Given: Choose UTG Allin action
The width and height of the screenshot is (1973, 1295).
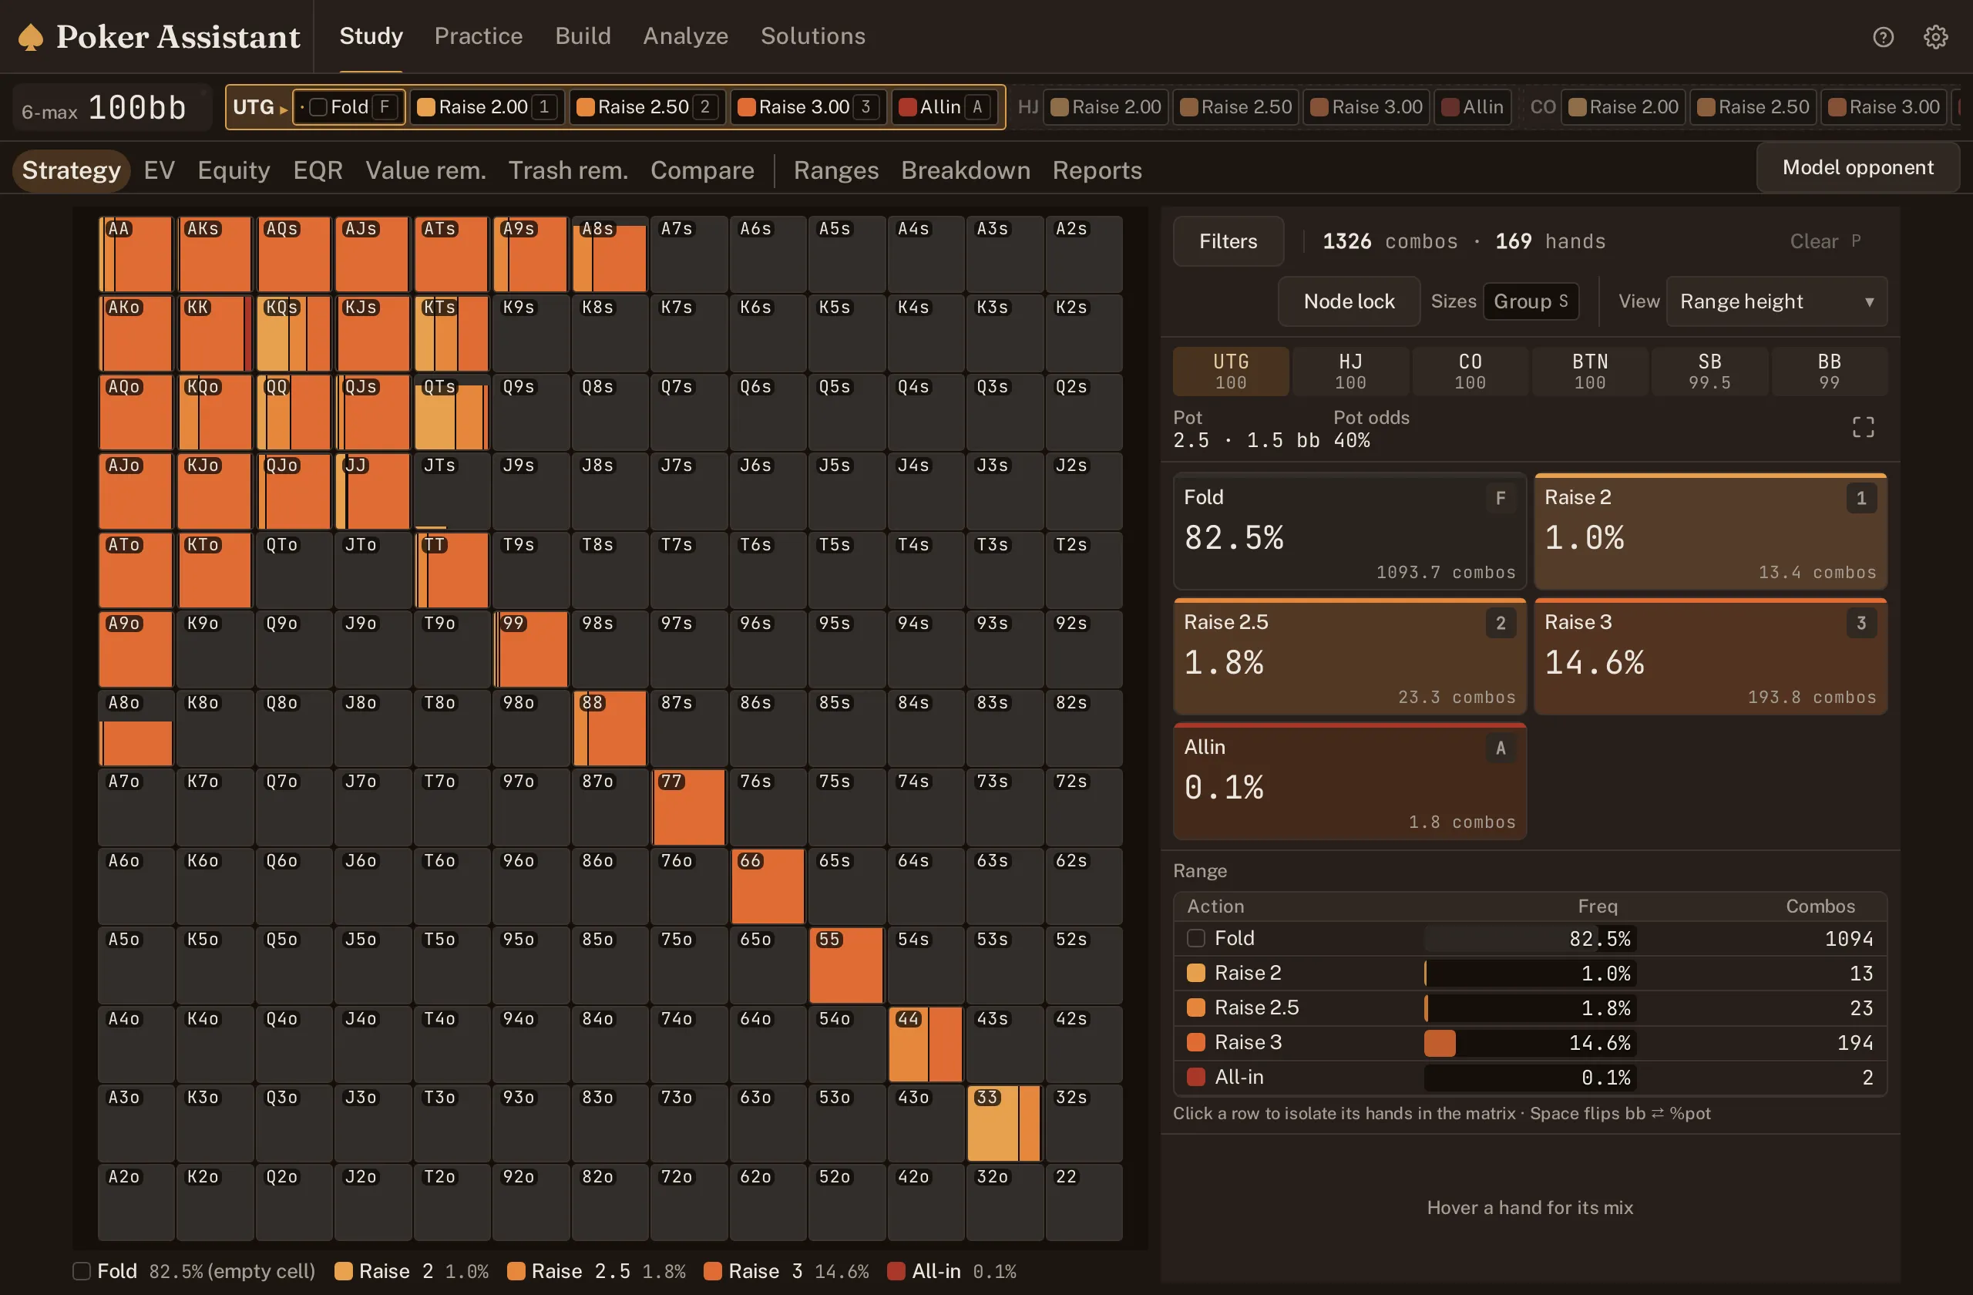Looking at the screenshot, I should (x=944, y=107).
